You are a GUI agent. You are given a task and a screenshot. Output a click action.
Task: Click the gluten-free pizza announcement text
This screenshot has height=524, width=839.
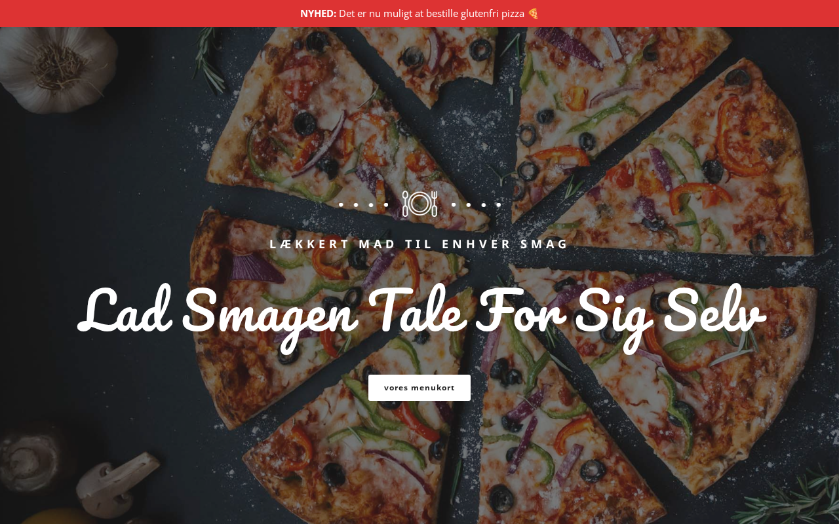(x=431, y=13)
